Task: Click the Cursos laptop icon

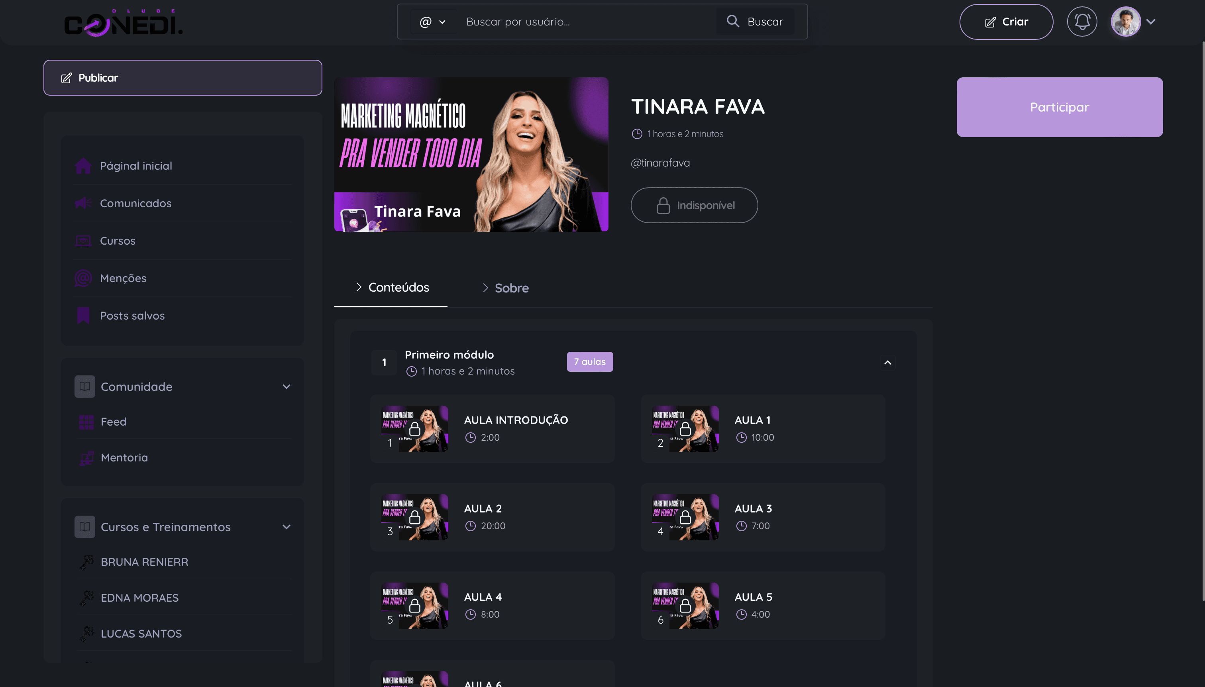Action: (83, 241)
